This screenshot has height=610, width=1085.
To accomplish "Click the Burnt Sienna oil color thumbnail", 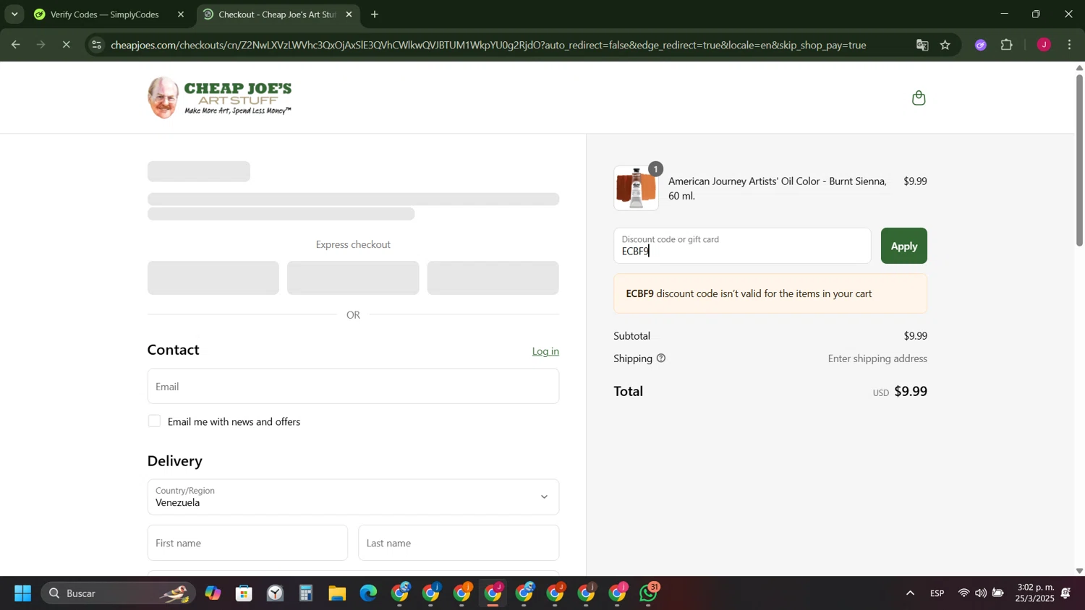I will 636,188.
